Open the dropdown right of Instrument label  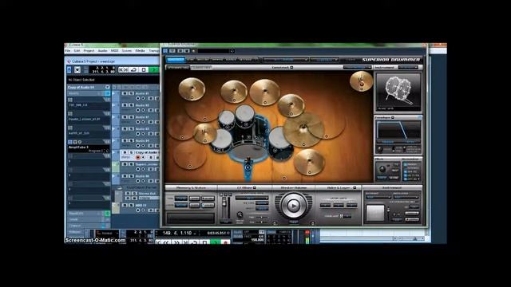click(x=408, y=67)
